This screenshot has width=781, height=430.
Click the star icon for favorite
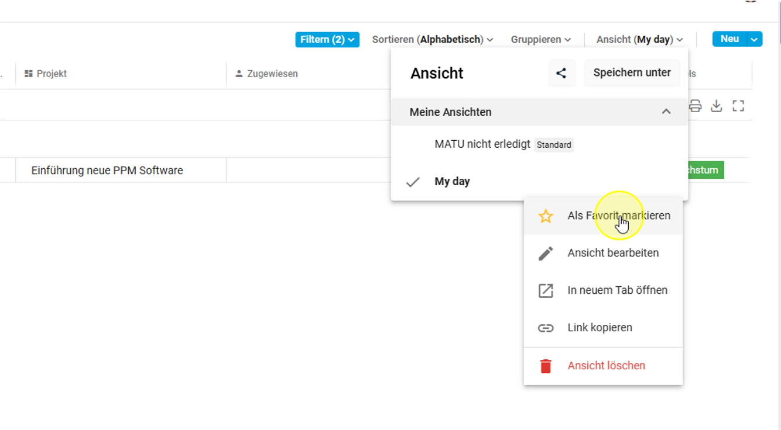(x=546, y=216)
